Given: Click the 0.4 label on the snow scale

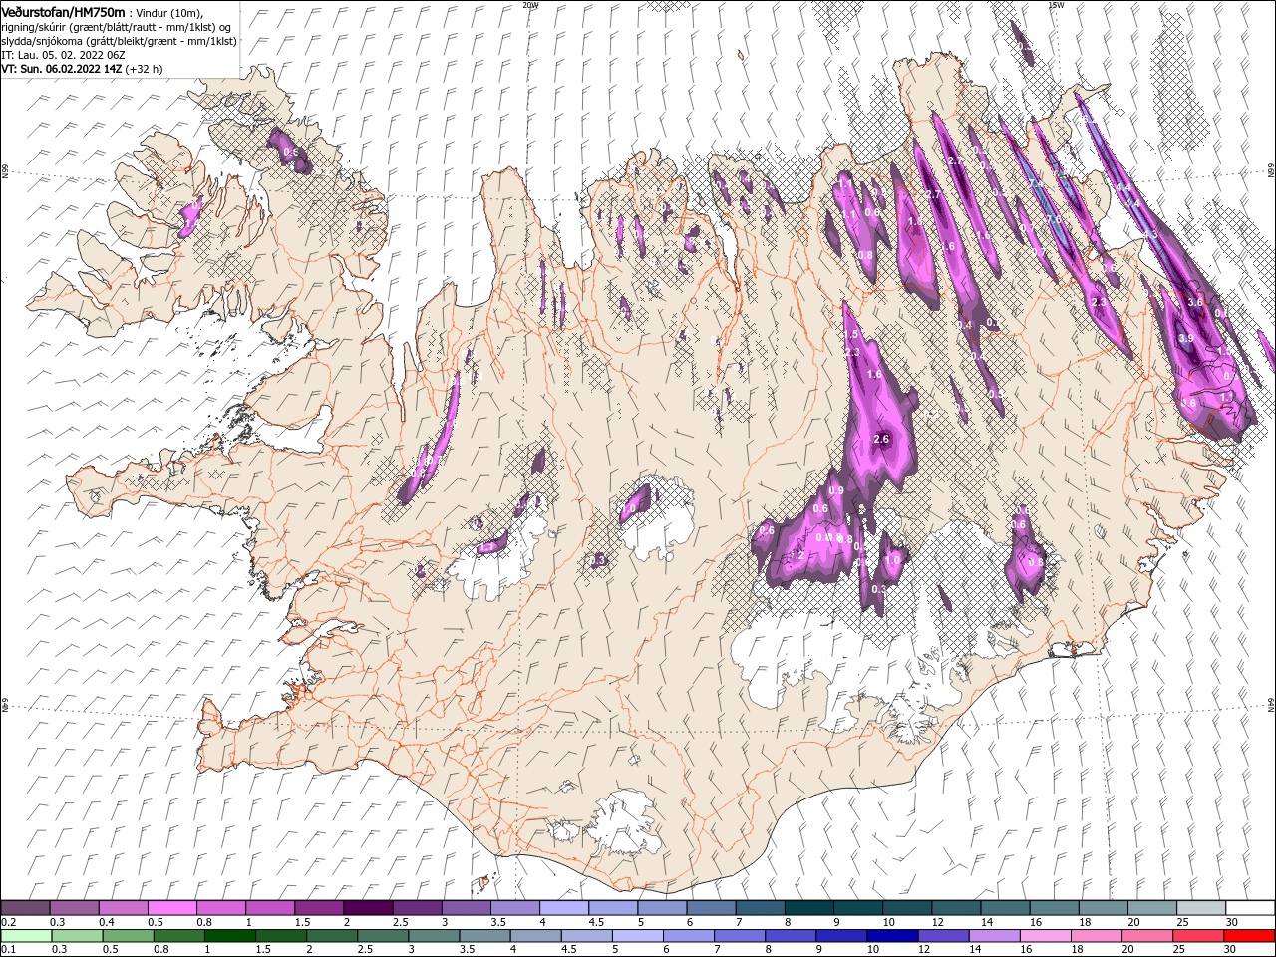Looking at the screenshot, I should [x=107, y=923].
